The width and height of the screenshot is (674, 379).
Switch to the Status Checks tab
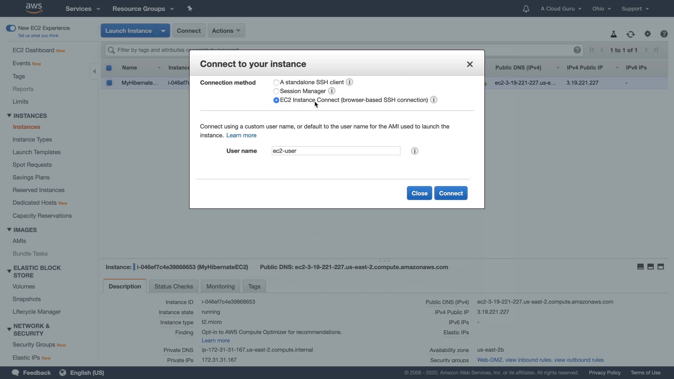point(173,286)
